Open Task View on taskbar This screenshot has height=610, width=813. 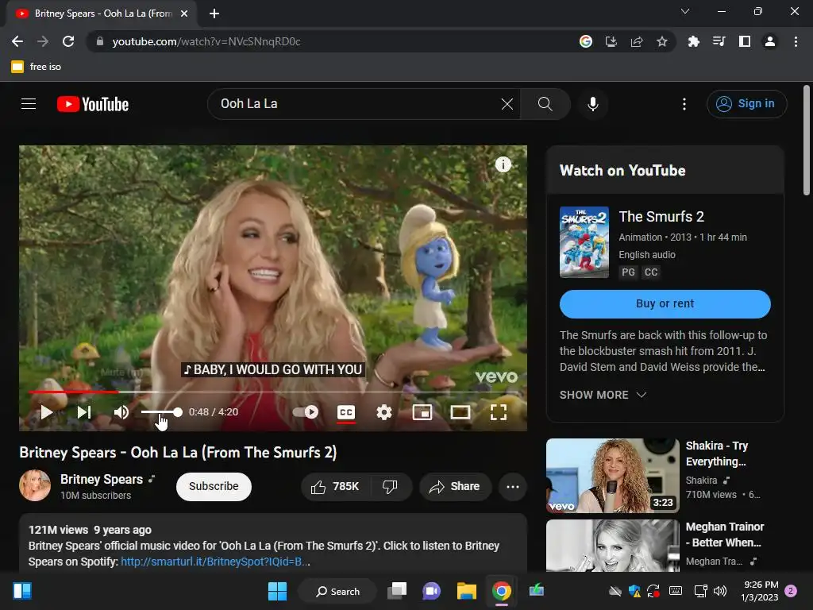click(x=397, y=591)
